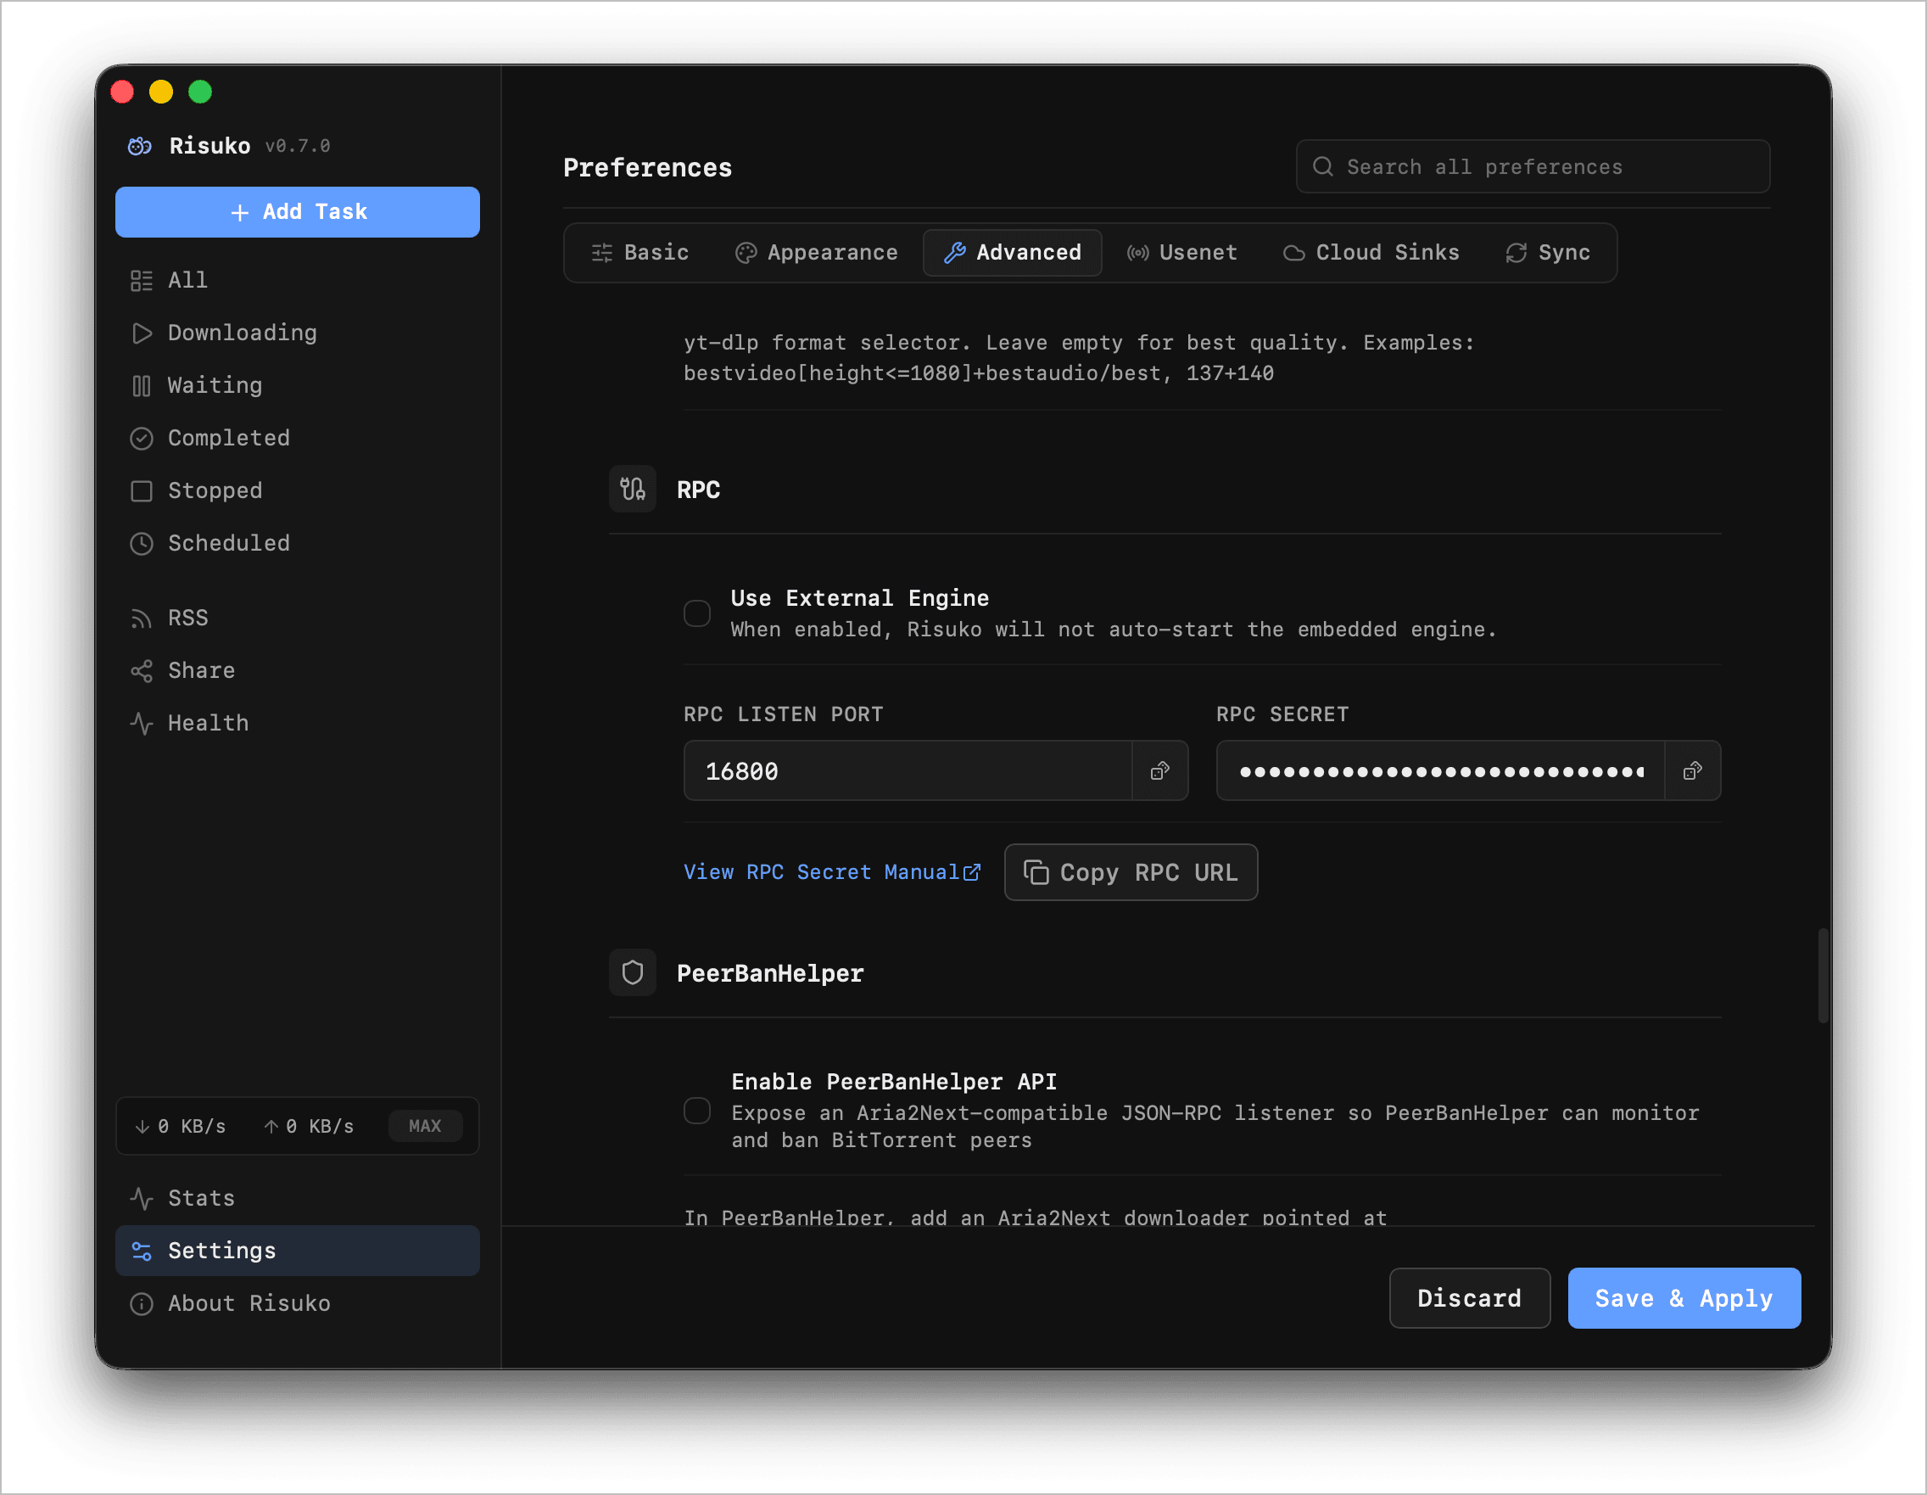Show Downloading tasks in sidebar
The image size is (1927, 1495).
coord(298,333)
